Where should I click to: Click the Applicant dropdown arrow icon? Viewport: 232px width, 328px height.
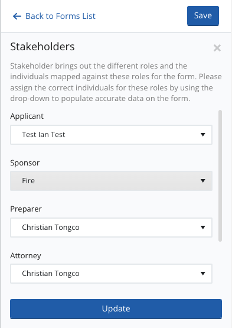(x=202, y=135)
